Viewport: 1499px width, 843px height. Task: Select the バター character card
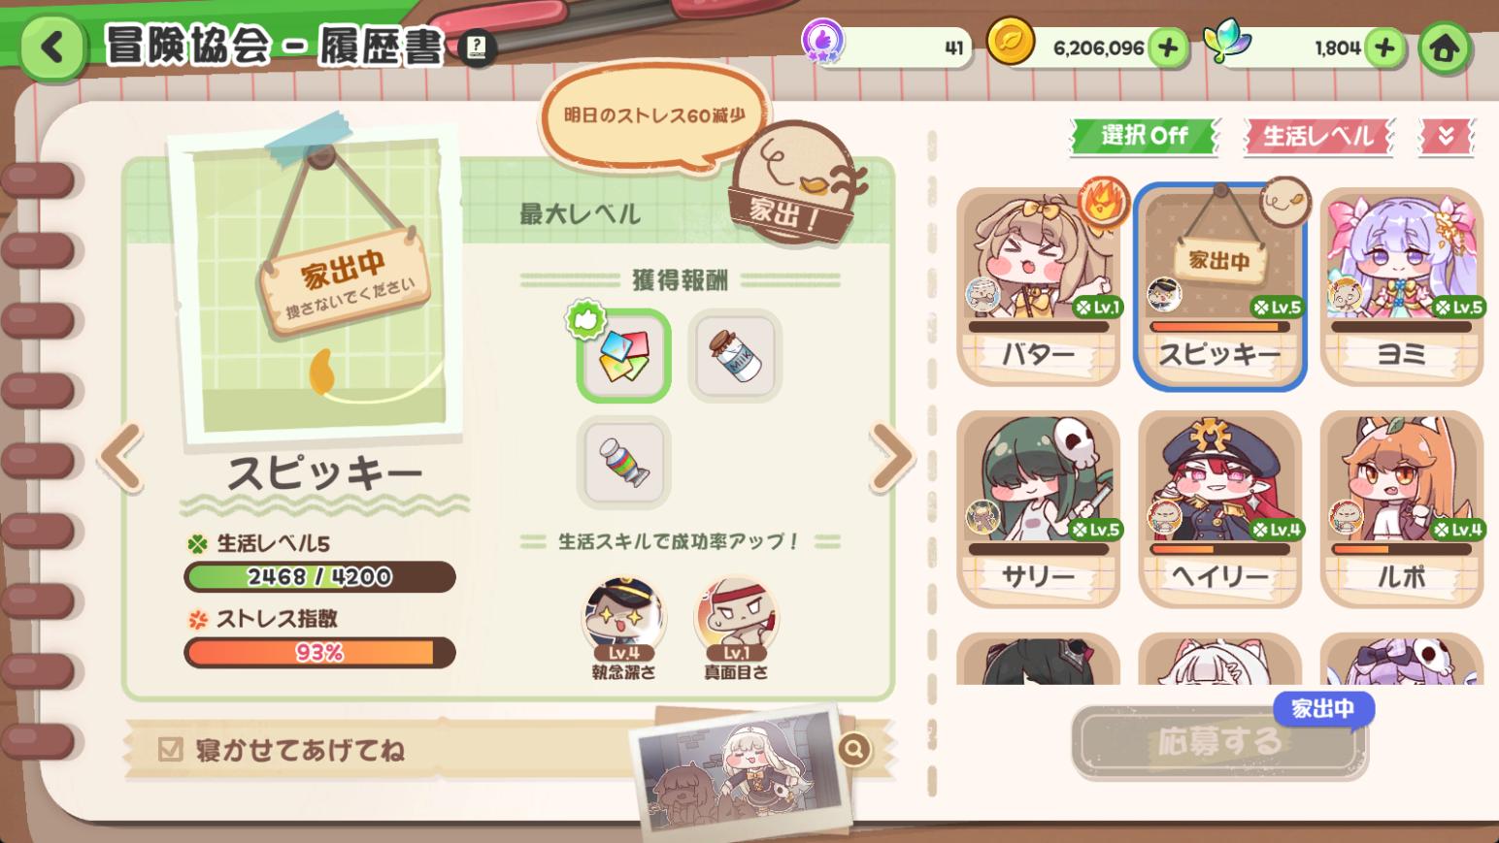(x=1038, y=286)
